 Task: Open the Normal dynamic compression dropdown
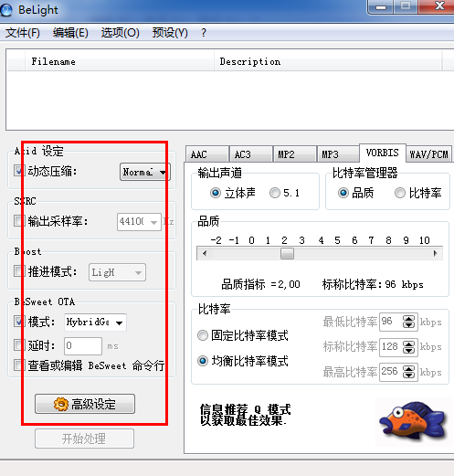pyautogui.click(x=145, y=172)
